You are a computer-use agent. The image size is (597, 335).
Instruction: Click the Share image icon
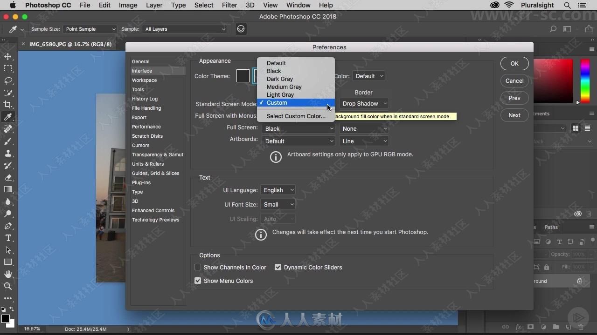click(589, 29)
